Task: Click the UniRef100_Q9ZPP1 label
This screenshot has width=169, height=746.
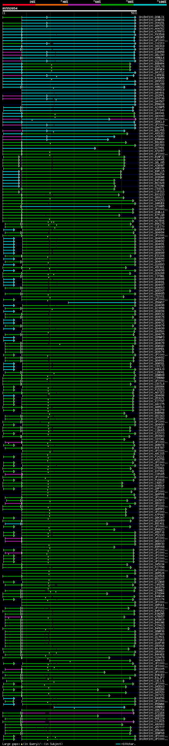Action: 151,96
